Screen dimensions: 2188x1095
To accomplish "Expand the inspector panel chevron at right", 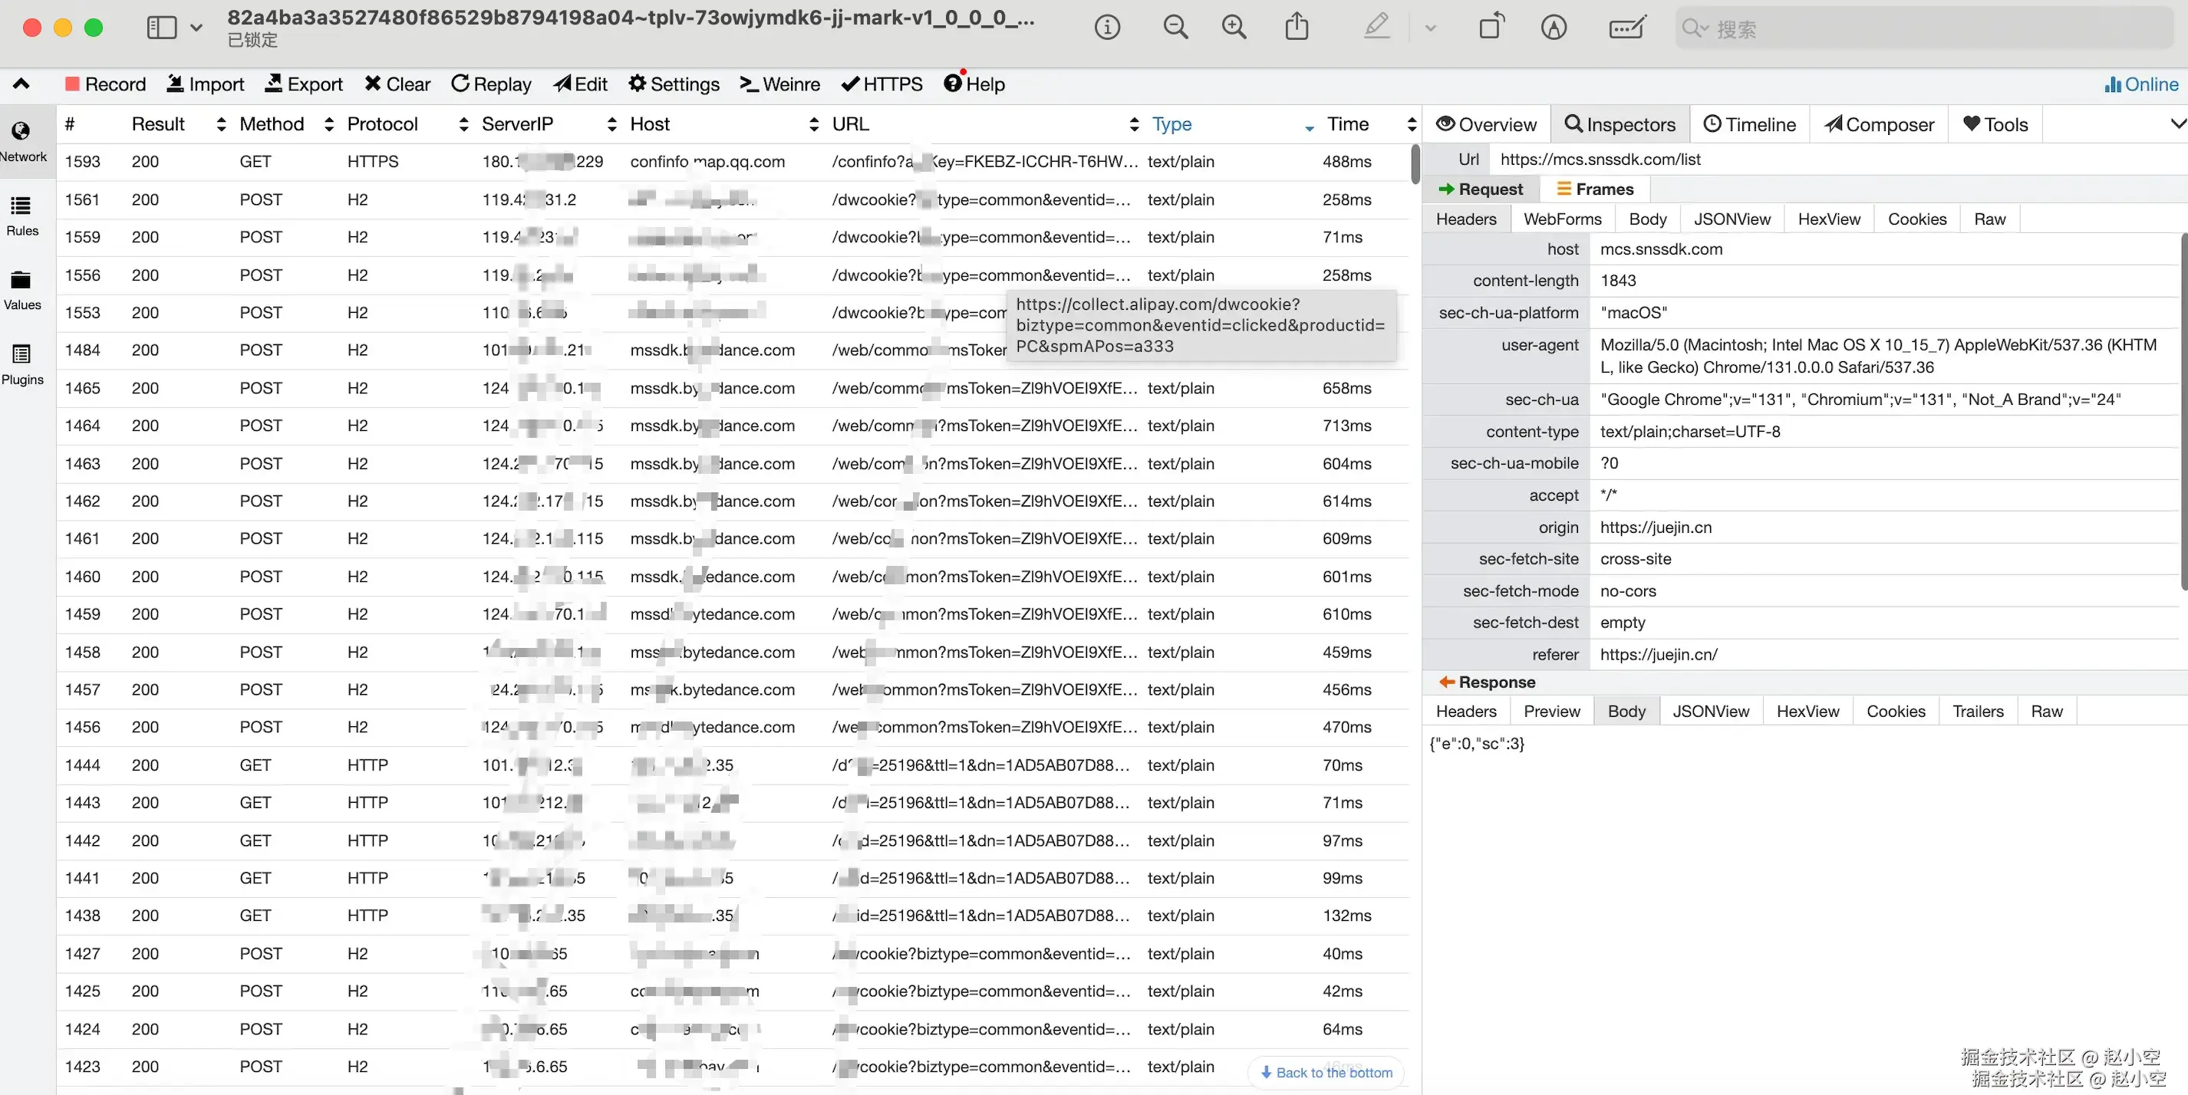I will 2176,124.
